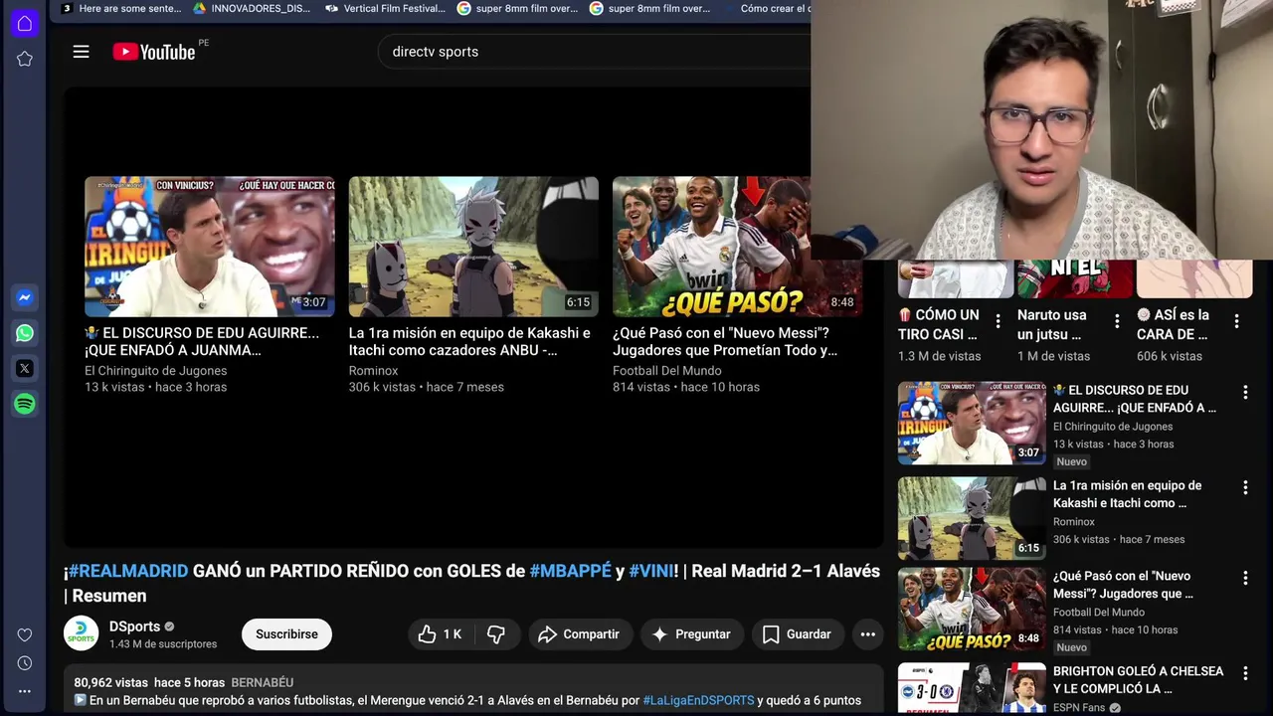Open end-screen Kakashi e Itachi video thumbnail

click(x=473, y=247)
